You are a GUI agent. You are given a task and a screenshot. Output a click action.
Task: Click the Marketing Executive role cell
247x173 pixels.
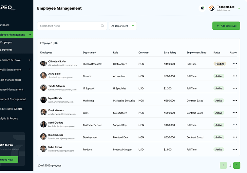(x=124, y=101)
